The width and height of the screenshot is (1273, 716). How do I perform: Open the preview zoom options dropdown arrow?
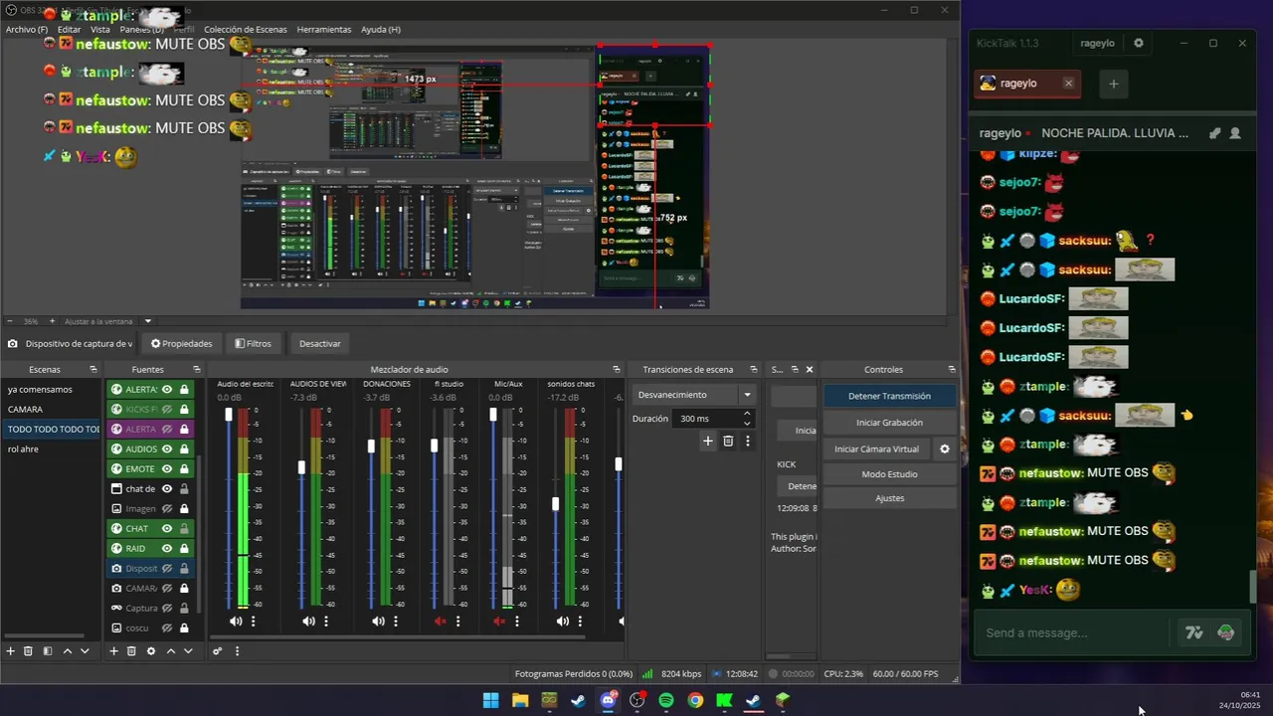point(148,321)
